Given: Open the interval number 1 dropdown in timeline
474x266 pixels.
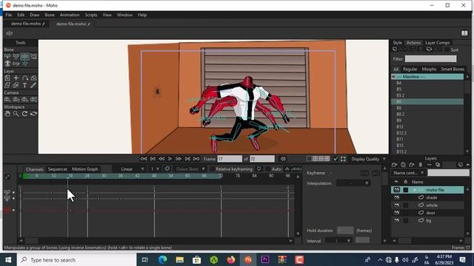Looking at the screenshot, I should (x=155, y=169).
